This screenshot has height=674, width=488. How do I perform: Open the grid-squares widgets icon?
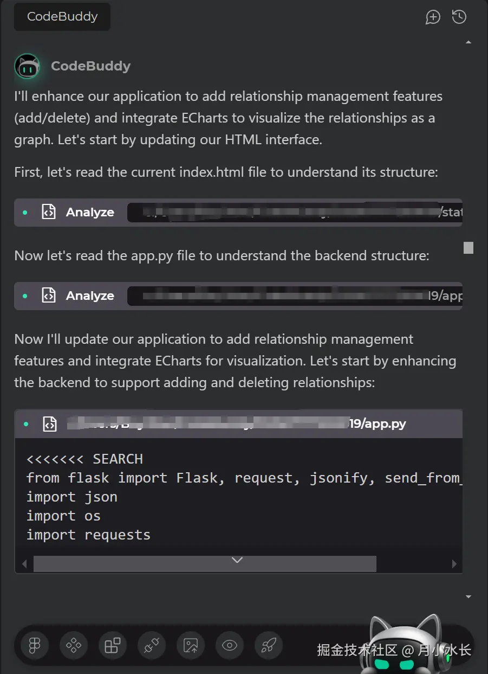[x=113, y=645]
